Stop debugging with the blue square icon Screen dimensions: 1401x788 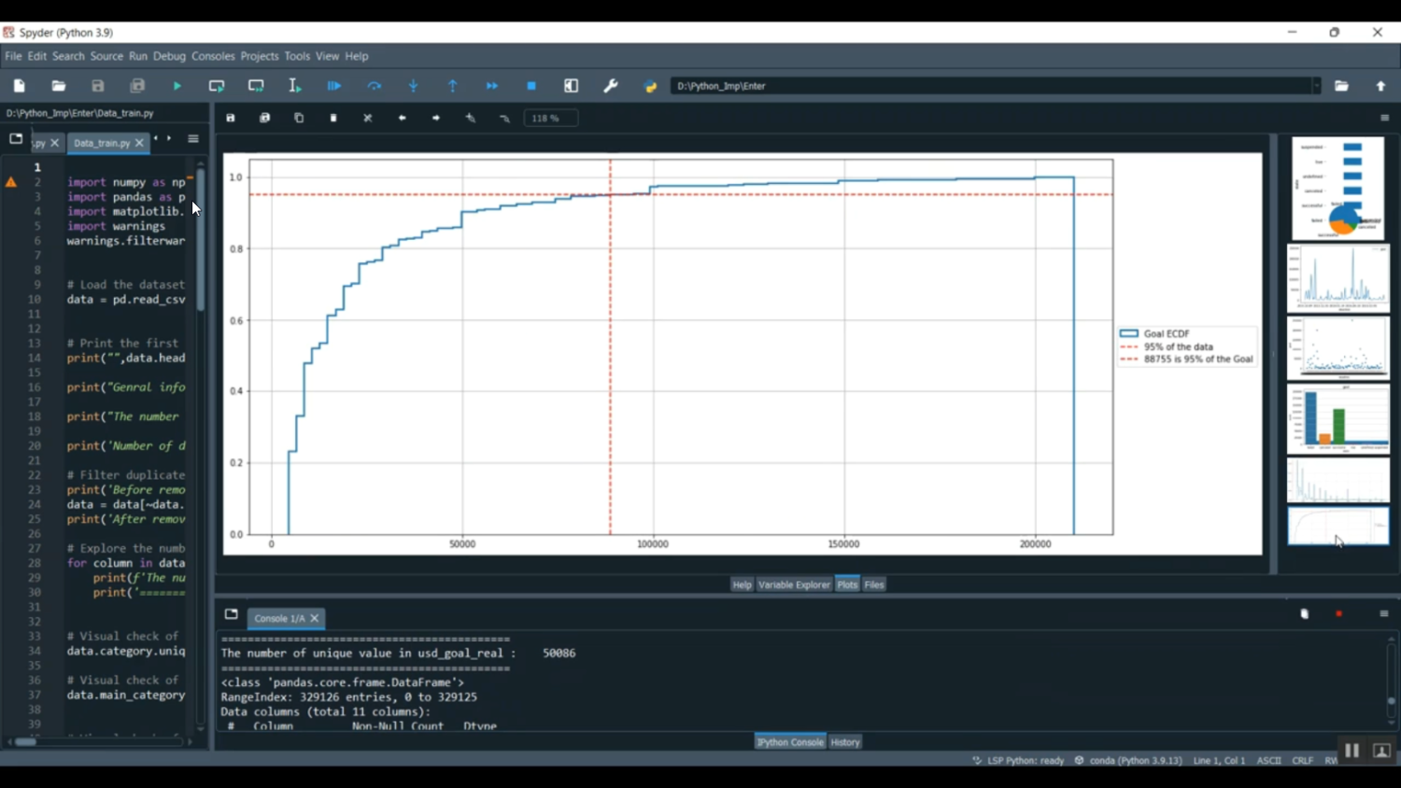click(x=531, y=86)
